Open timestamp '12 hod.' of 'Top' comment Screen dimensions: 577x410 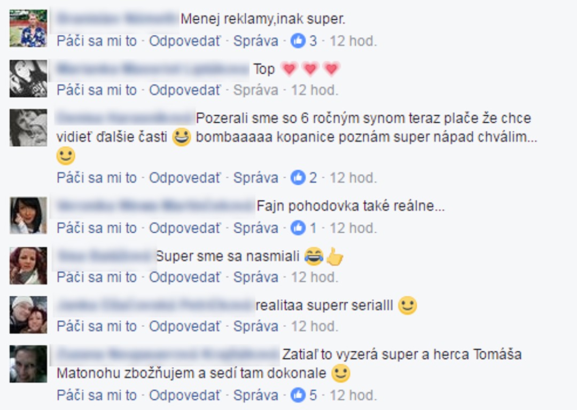click(x=315, y=90)
